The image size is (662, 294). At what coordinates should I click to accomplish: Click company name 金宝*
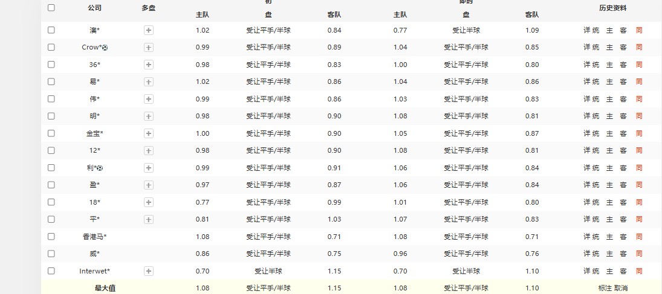94,133
